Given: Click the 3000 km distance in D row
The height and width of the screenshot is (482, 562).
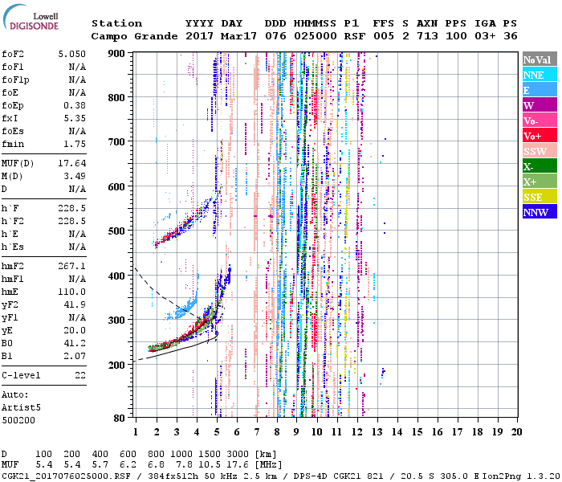Looking at the screenshot, I should [x=238, y=454].
